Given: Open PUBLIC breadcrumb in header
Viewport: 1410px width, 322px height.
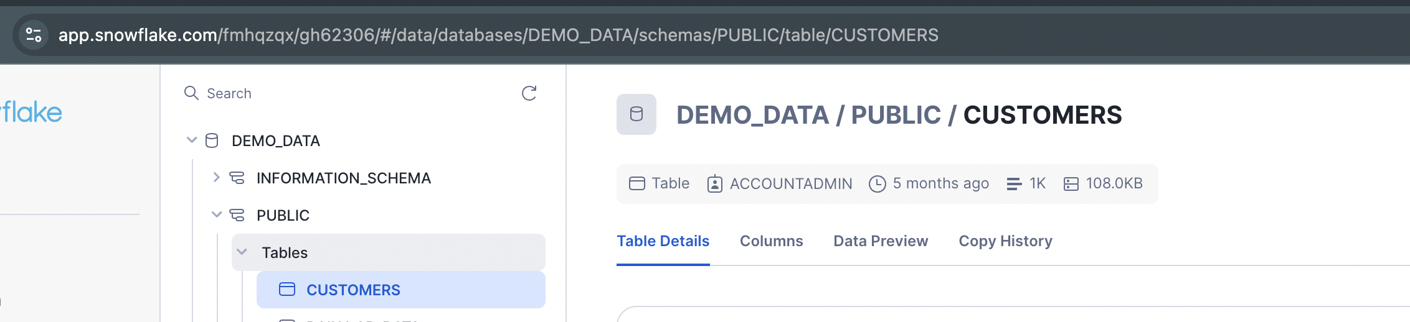Looking at the screenshot, I should [896, 115].
